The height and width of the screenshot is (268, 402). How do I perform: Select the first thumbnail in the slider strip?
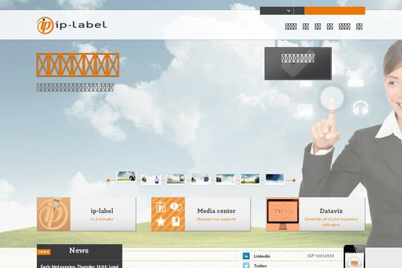[x=126, y=177]
